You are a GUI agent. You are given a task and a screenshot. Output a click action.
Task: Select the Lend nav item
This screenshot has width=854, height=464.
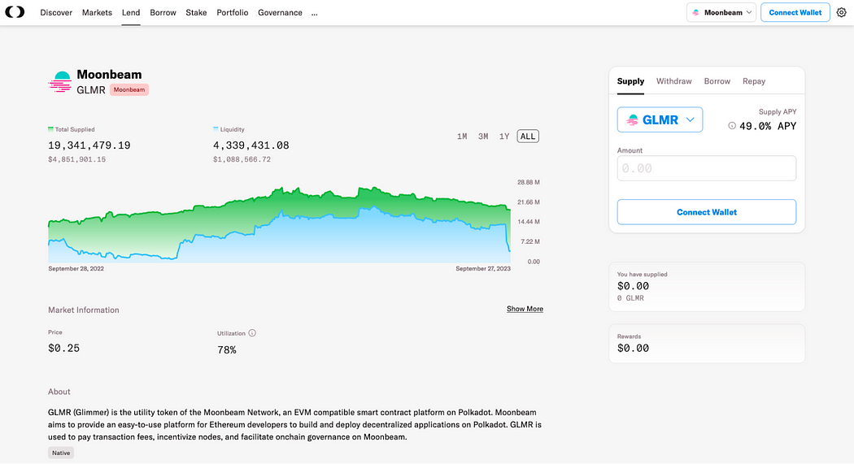(131, 12)
